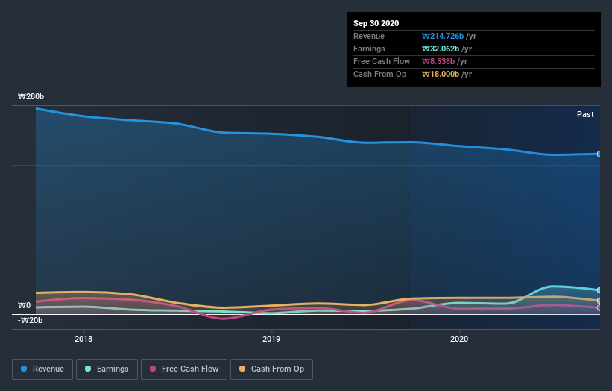The image size is (612, 391).
Task: Select the 2019 x-axis label
Action: point(271,339)
